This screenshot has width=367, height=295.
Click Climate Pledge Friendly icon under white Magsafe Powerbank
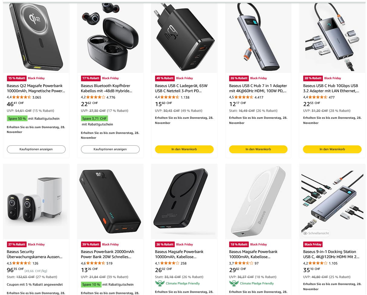tap(234, 283)
